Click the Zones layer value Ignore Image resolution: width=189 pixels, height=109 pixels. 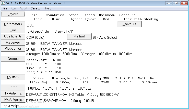pos(76,19)
